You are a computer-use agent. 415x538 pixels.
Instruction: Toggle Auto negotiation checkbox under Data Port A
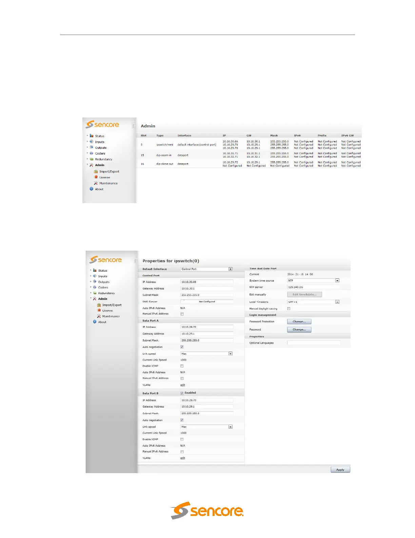click(182, 347)
